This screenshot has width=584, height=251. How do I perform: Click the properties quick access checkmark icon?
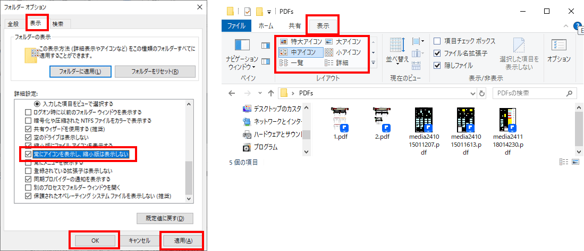248,12
